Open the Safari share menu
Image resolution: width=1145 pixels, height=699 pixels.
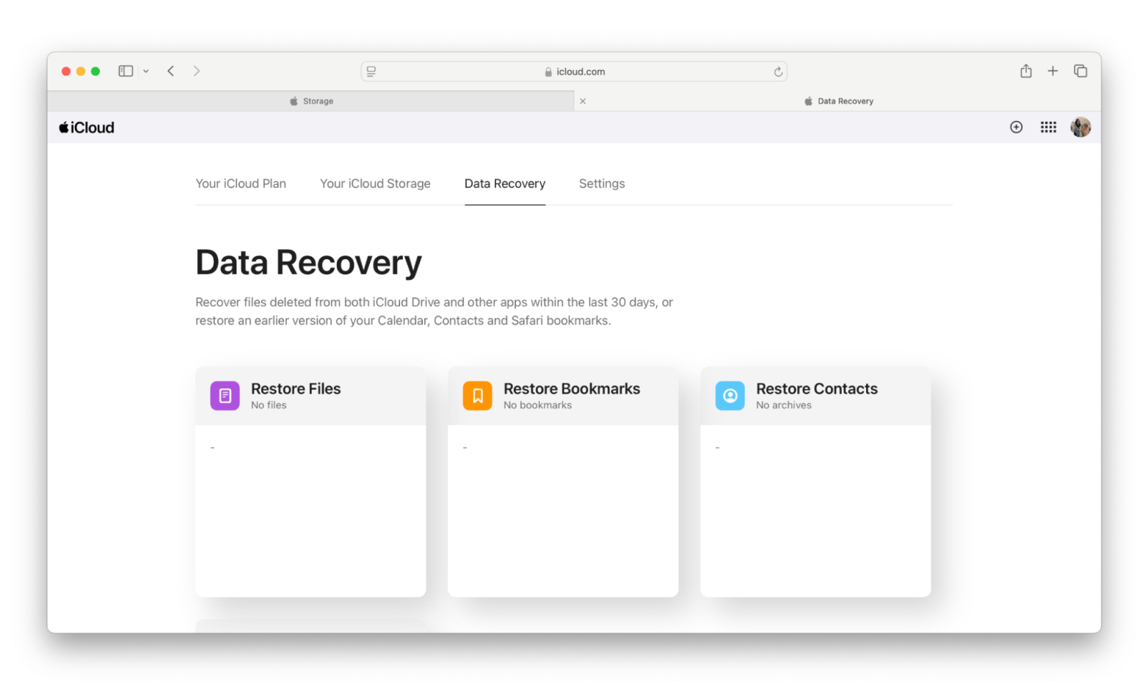click(x=1026, y=70)
